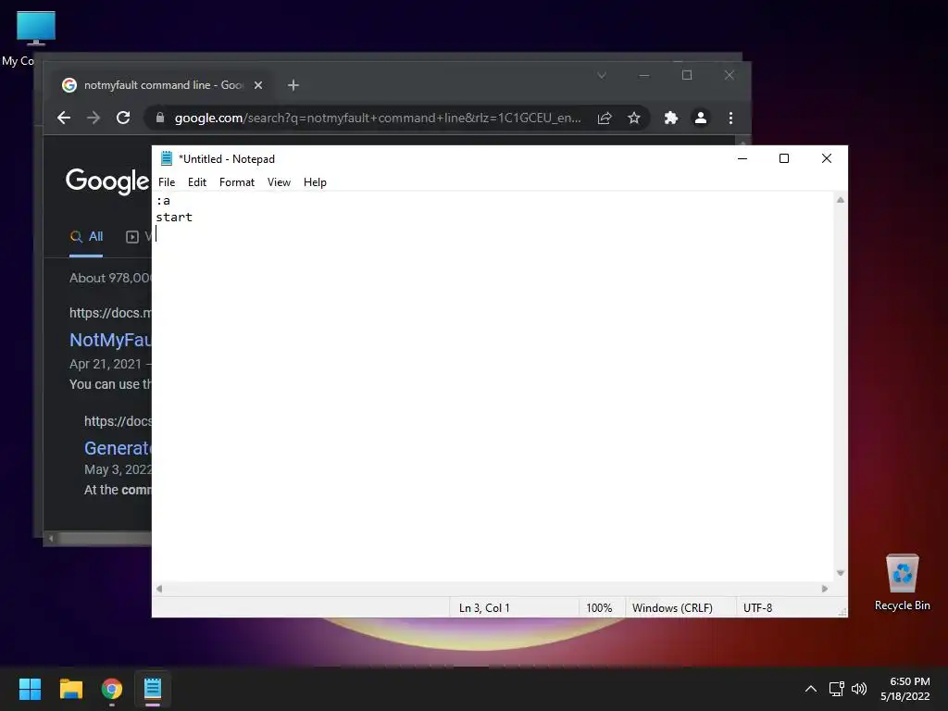Open the Help menu in Notepad
The height and width of the screenshot is (711, 948).
point(315,182)
